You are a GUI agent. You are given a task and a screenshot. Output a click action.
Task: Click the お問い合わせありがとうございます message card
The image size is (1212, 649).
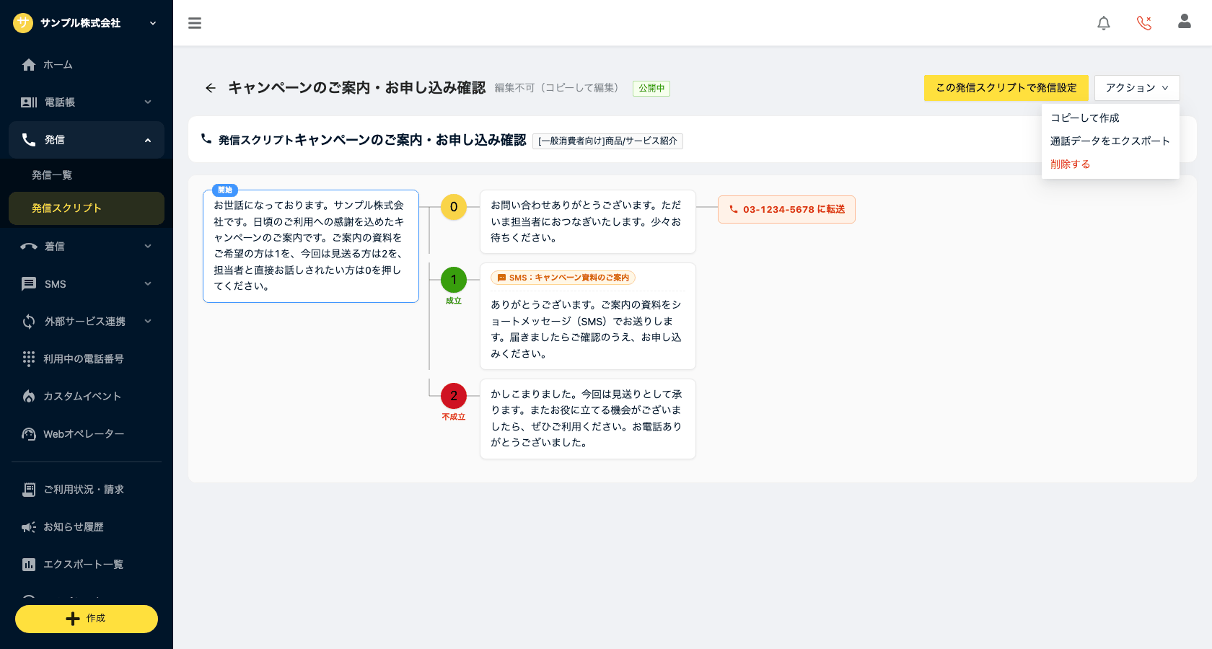click(588, 221)
